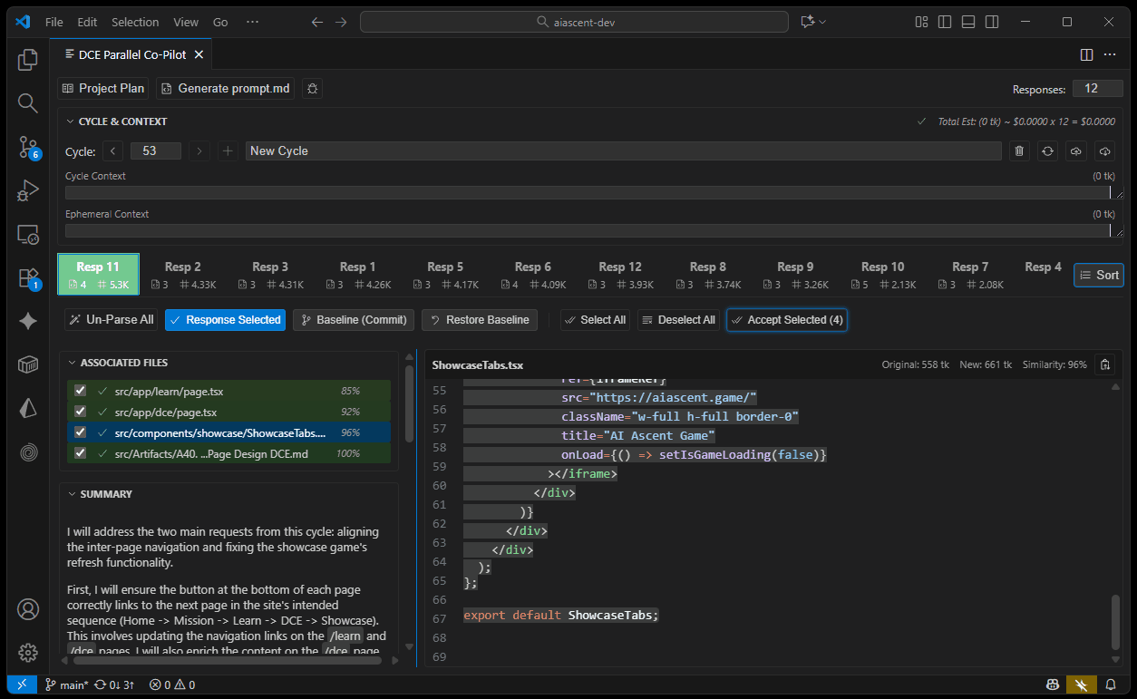Click the code editor vertical scrollbar
This screenshot has width=1137, height=699.
[x=1115, y=621]
